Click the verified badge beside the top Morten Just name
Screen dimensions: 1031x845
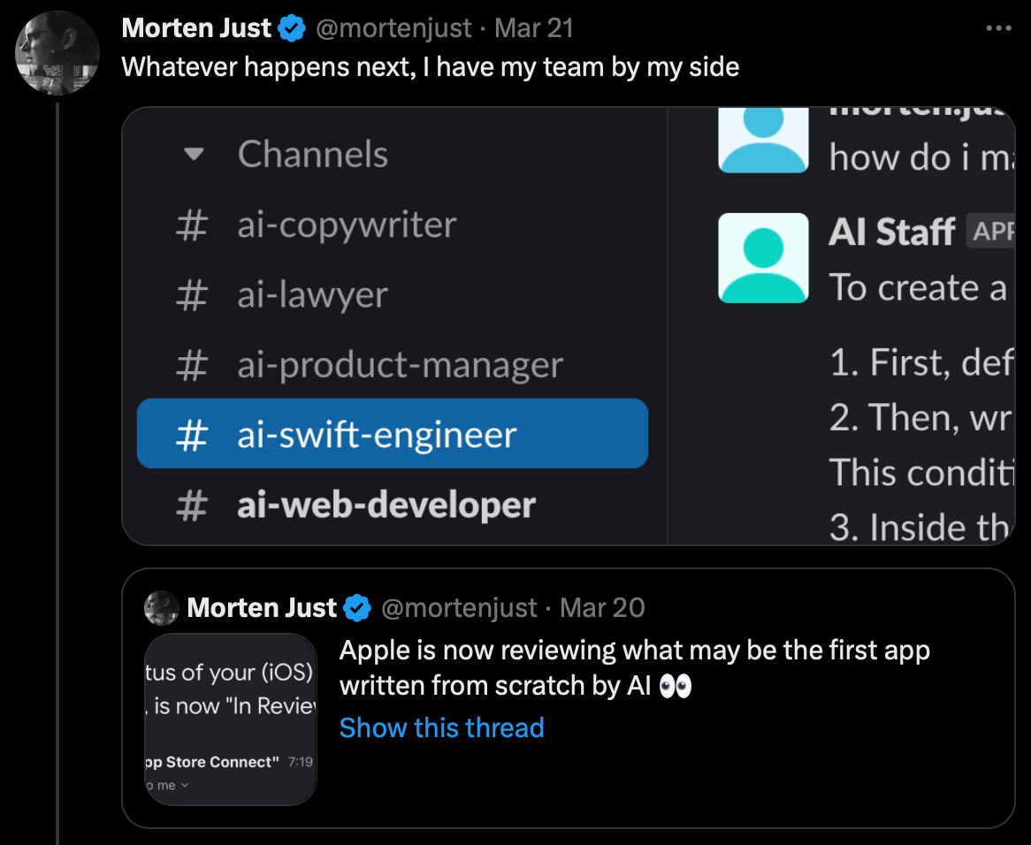(x=292, y=28)
